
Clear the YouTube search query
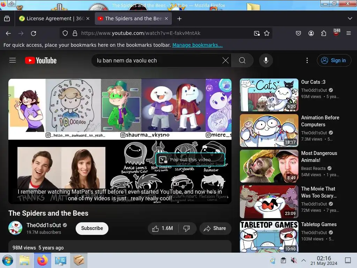[226, 60]
